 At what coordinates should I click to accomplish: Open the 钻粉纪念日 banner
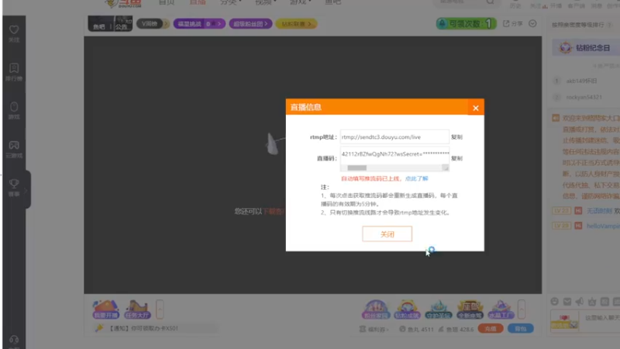tap(586, 48)
